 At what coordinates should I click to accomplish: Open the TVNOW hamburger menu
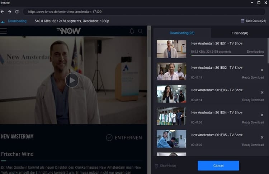[4, 31]
